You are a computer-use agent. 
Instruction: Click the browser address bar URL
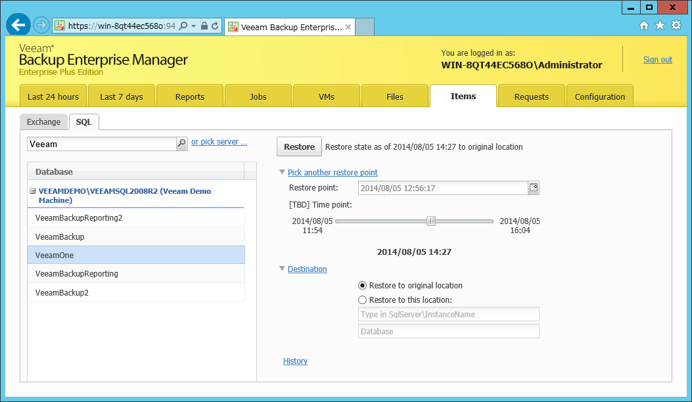pos(122,26)
